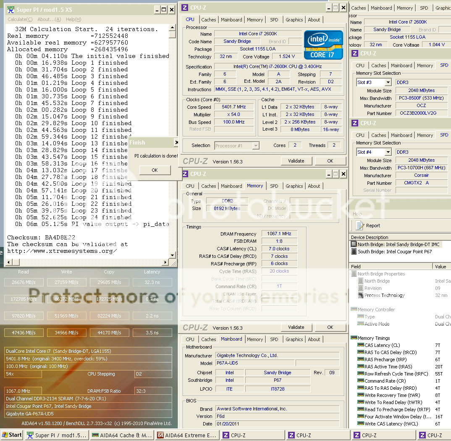Screen dimensions: 451x441
Task: Click the CAS Latency (CL) row icon
Action: 360,345
